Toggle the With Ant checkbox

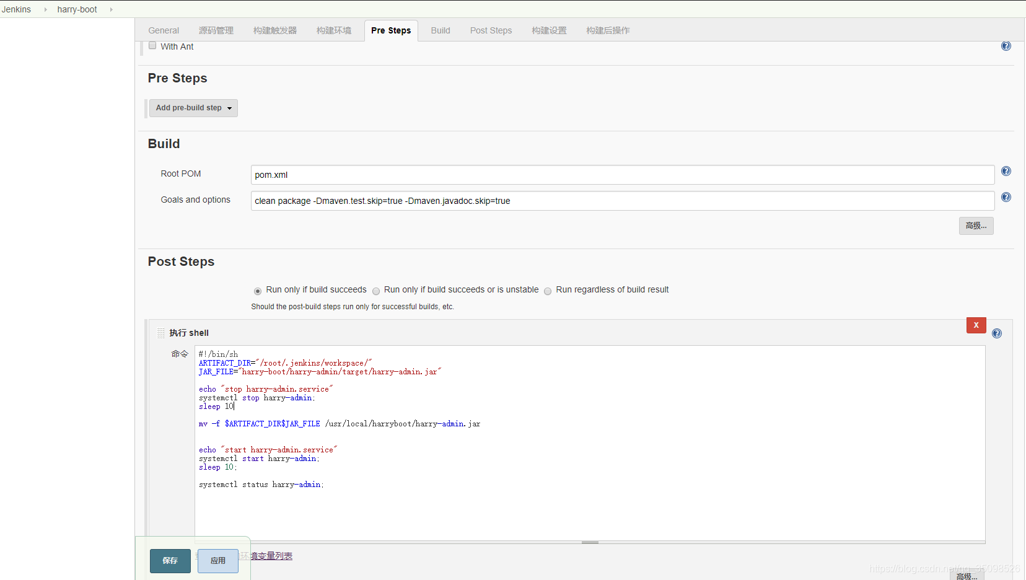pos(152,45)
